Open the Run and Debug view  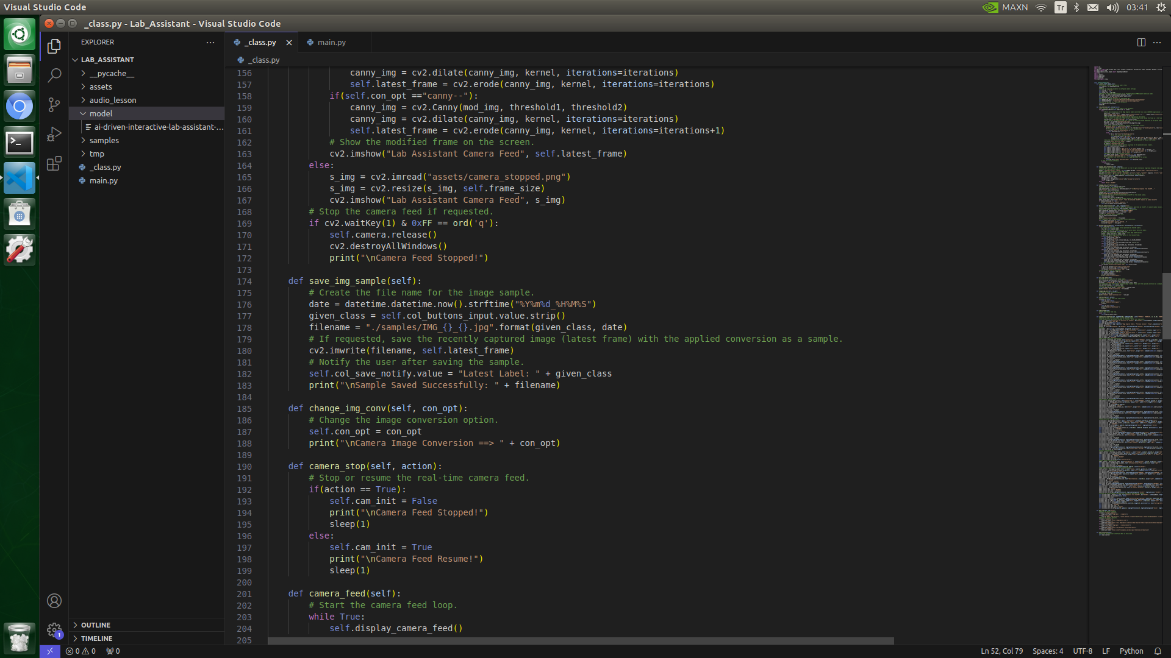tap(54, 134)
